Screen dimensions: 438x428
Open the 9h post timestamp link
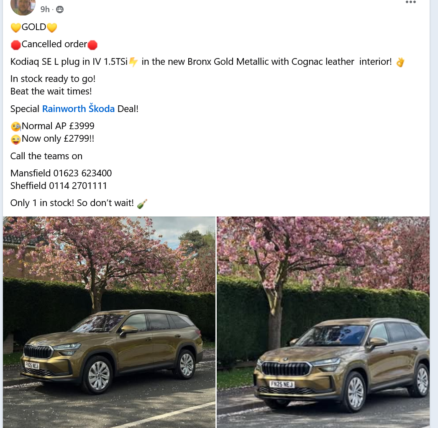pyautogui.click(x=45, y=10)
